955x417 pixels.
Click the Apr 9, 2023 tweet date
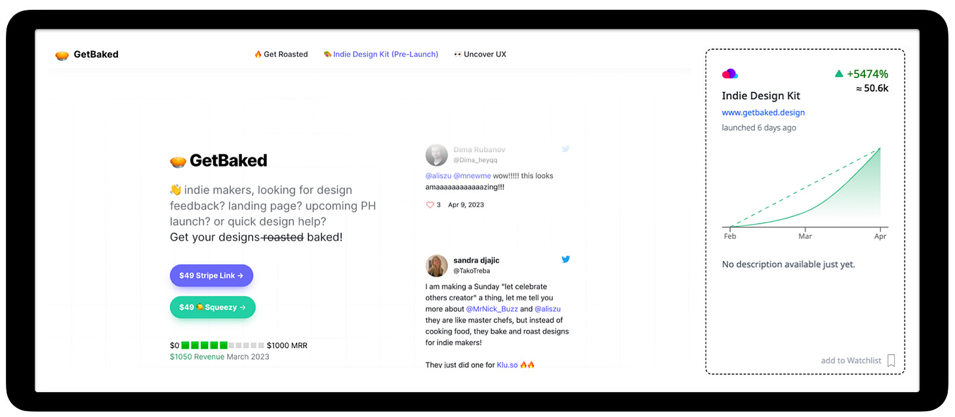[x=466, y=205]
